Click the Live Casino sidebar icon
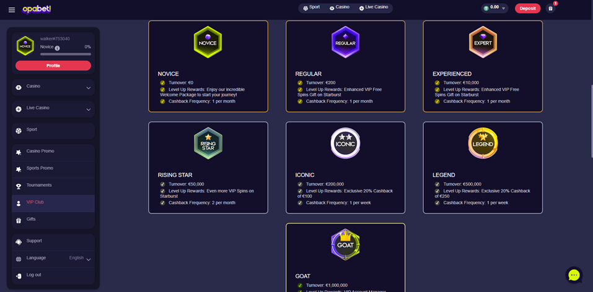 (19, 109)
